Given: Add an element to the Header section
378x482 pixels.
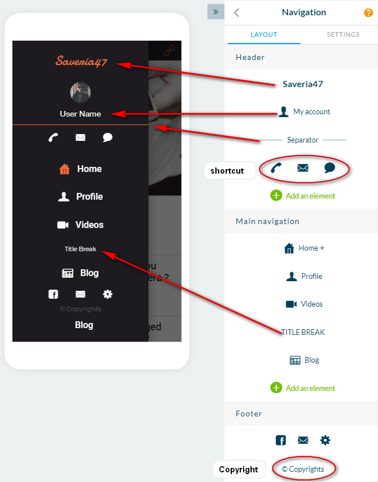Looking at the screenshot, I should (x=303, y=196).
